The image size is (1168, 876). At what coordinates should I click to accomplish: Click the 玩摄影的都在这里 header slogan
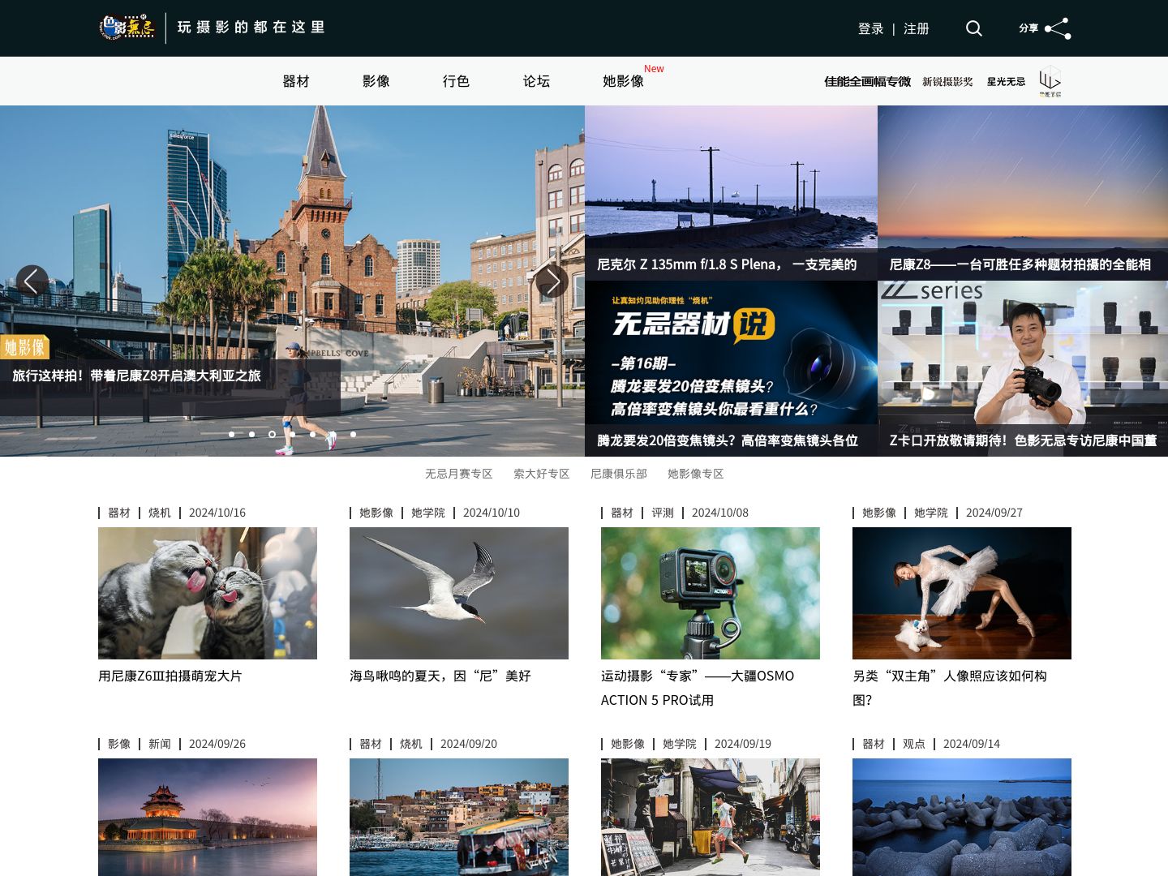click(251, 28)
